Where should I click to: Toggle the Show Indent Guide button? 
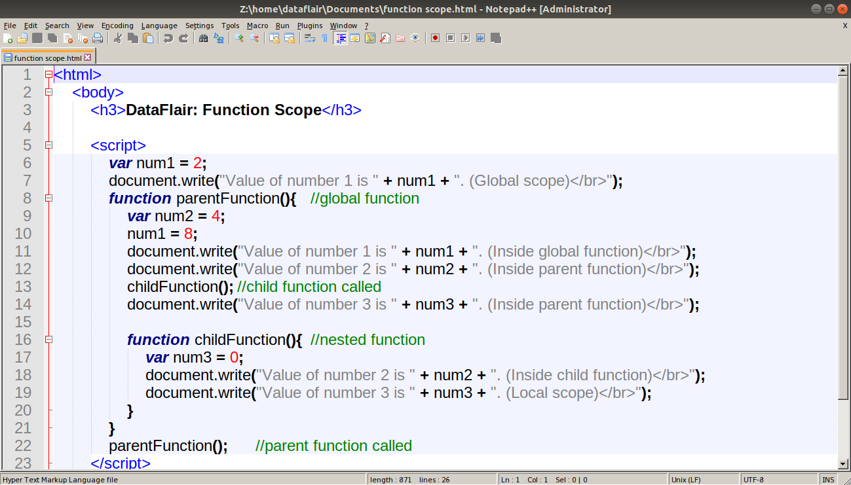[340, 38]
